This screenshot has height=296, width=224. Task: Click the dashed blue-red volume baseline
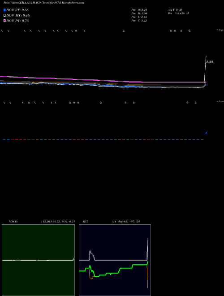(103, 139)
